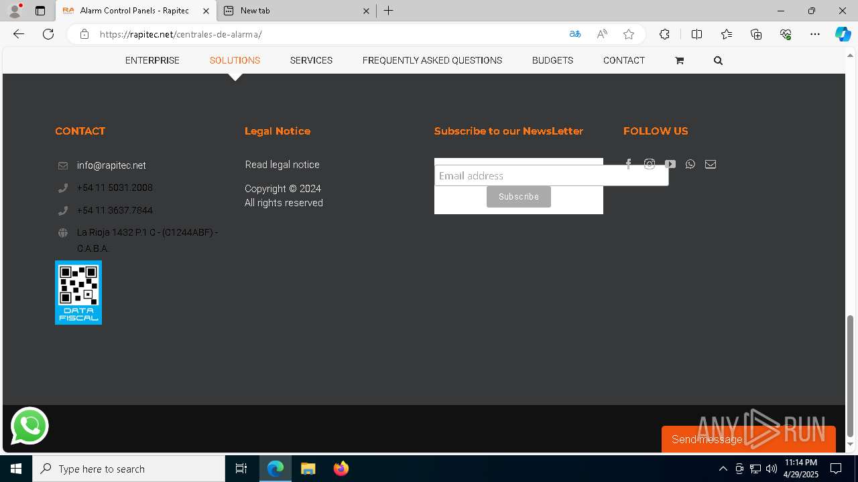858x482 pixels.
Task: Open a new tab with plus button
Action: (x=389, y=11)
